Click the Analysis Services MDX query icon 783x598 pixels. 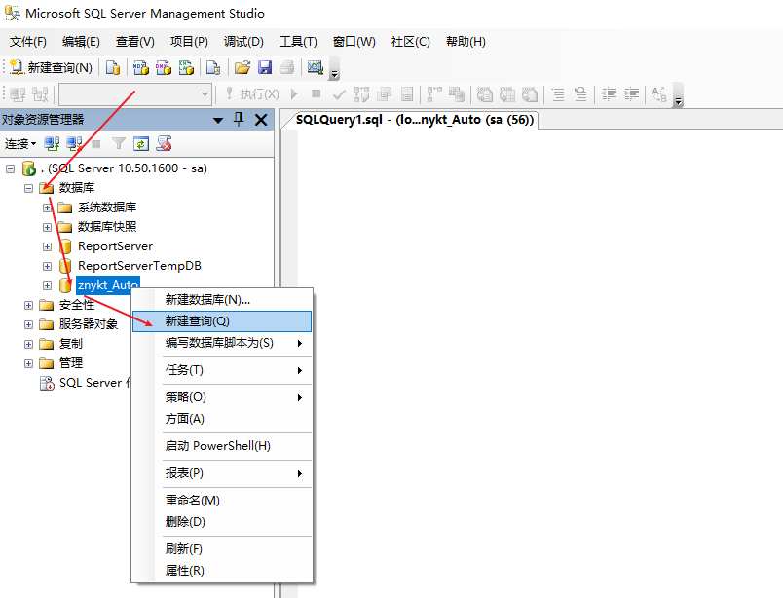141,67
